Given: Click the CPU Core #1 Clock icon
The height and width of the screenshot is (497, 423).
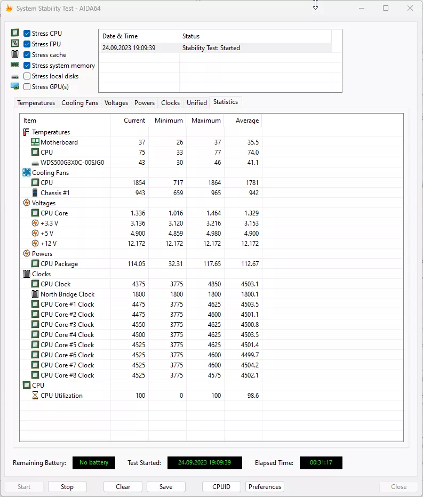Looking at the screenshot, I should tap(35, 304).
